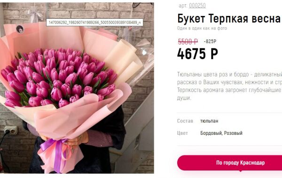282x178 pixels.
Task: Click the Бордовый, Розовый color value
Action: point(221,133)
